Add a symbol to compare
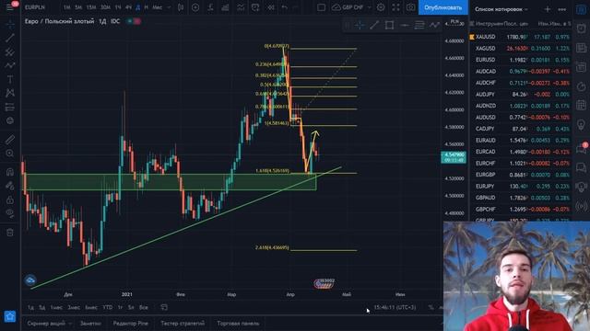Screen dimensions: 590x331 [195, 7]
